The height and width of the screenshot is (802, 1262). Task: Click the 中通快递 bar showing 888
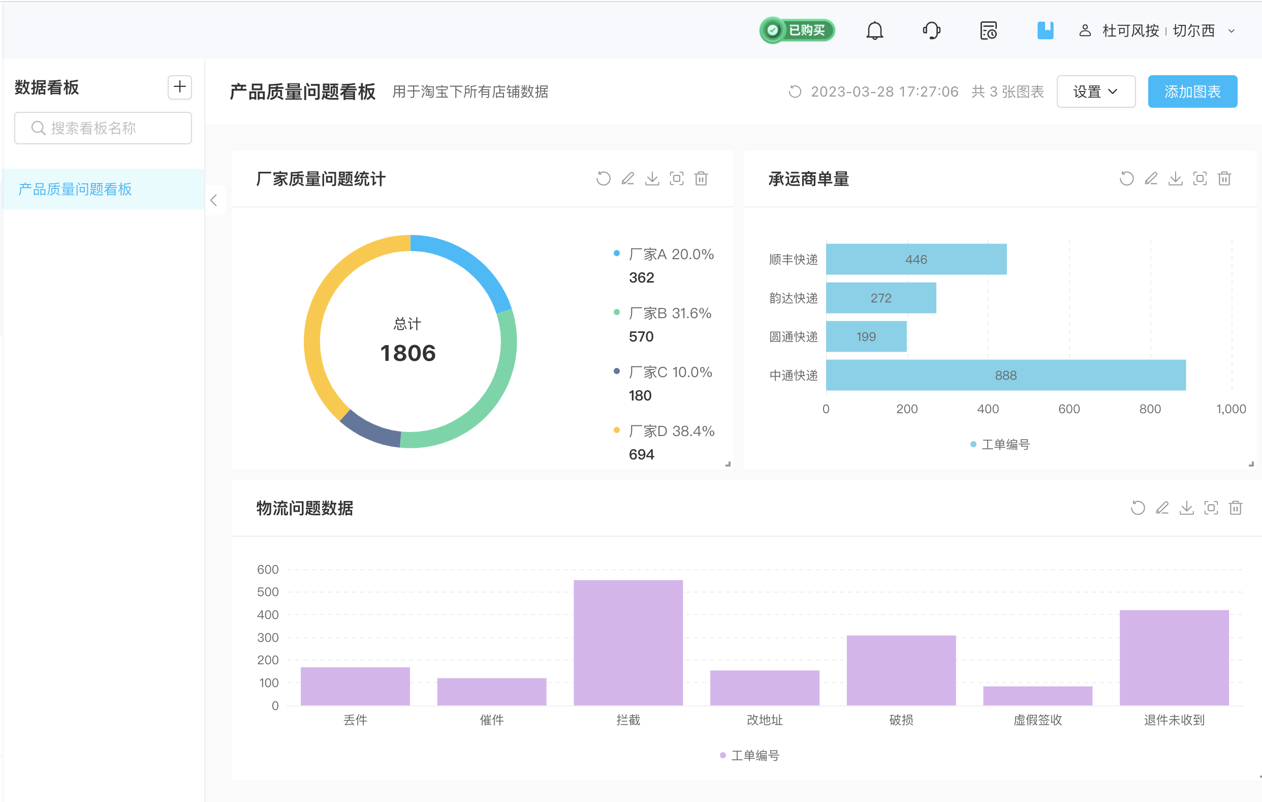click(x=1006, y=375)
